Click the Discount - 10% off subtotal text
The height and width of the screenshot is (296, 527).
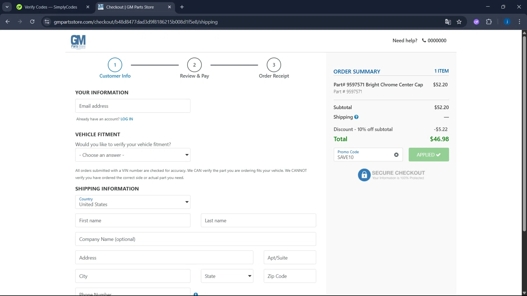pyautogui.click(x=363, y=129)
